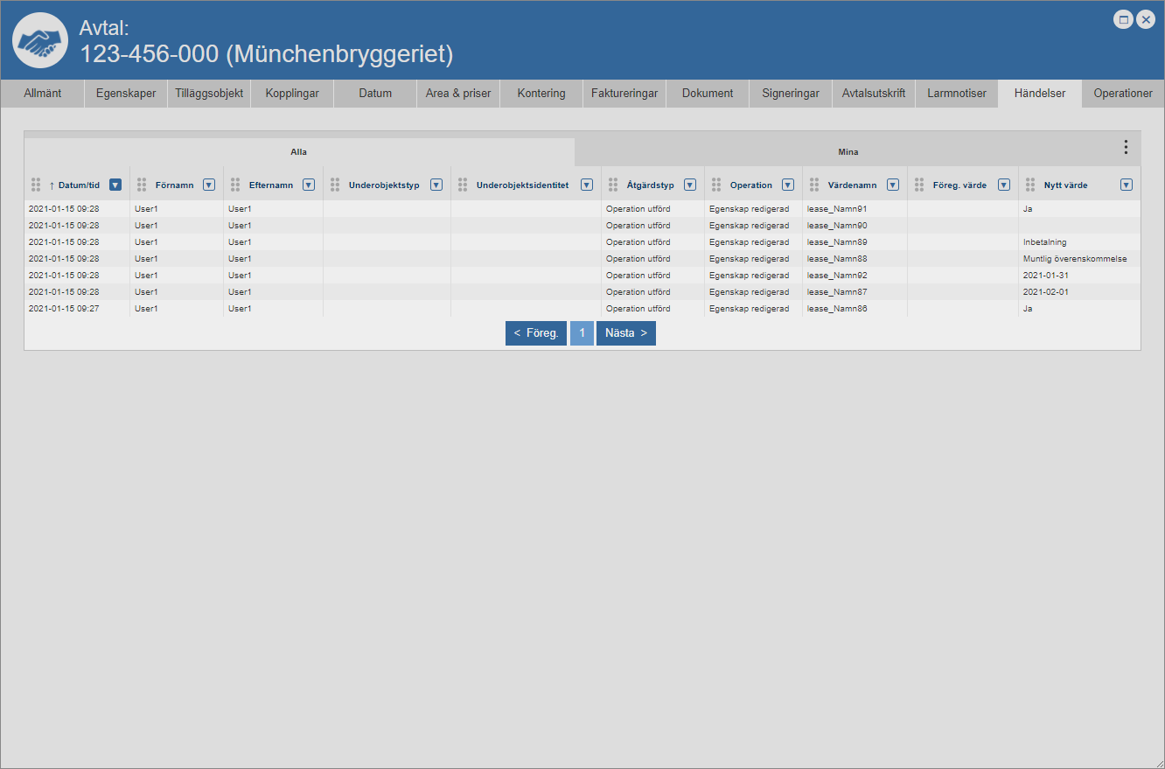
Task: Open the Efternamn column filter dropdown
Action: [309, 185]
